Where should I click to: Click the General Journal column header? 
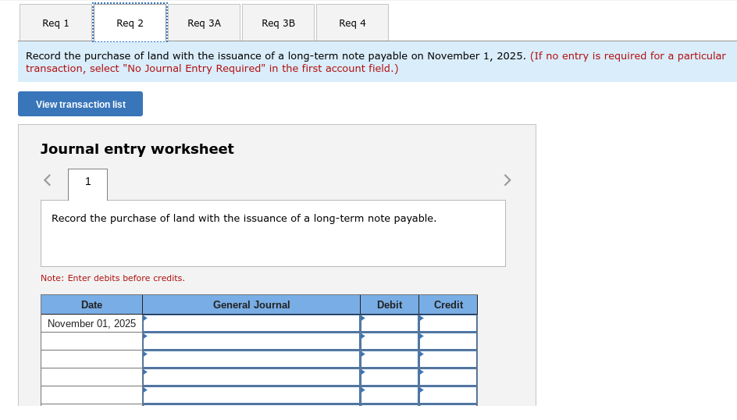251,304
